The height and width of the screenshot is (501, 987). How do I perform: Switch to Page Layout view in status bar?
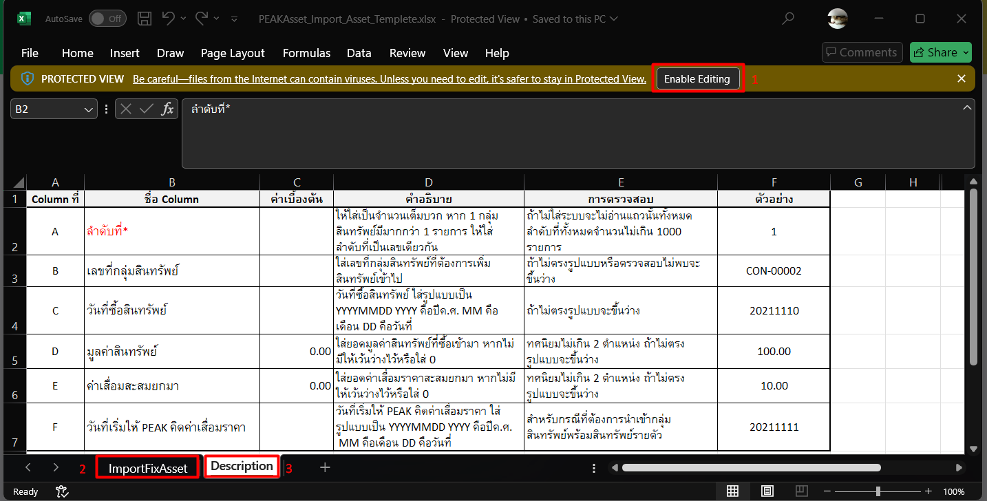click(767, 491)
